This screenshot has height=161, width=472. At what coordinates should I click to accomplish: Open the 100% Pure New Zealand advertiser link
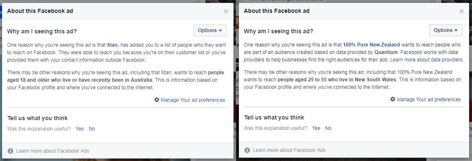pos(372,45)
